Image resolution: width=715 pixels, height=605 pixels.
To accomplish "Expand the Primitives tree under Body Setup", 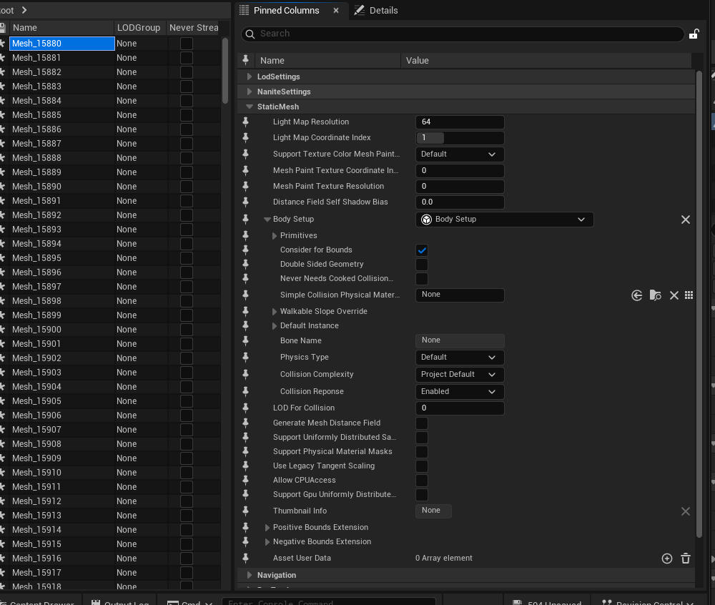I will click(275, 236).
